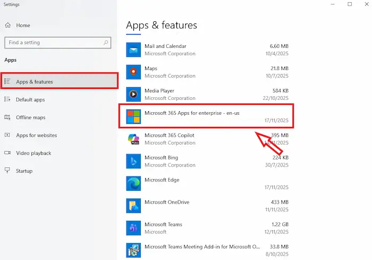Open the Startup apps page
This screenshot has width=372, height=260.
[x=24, y=171]
